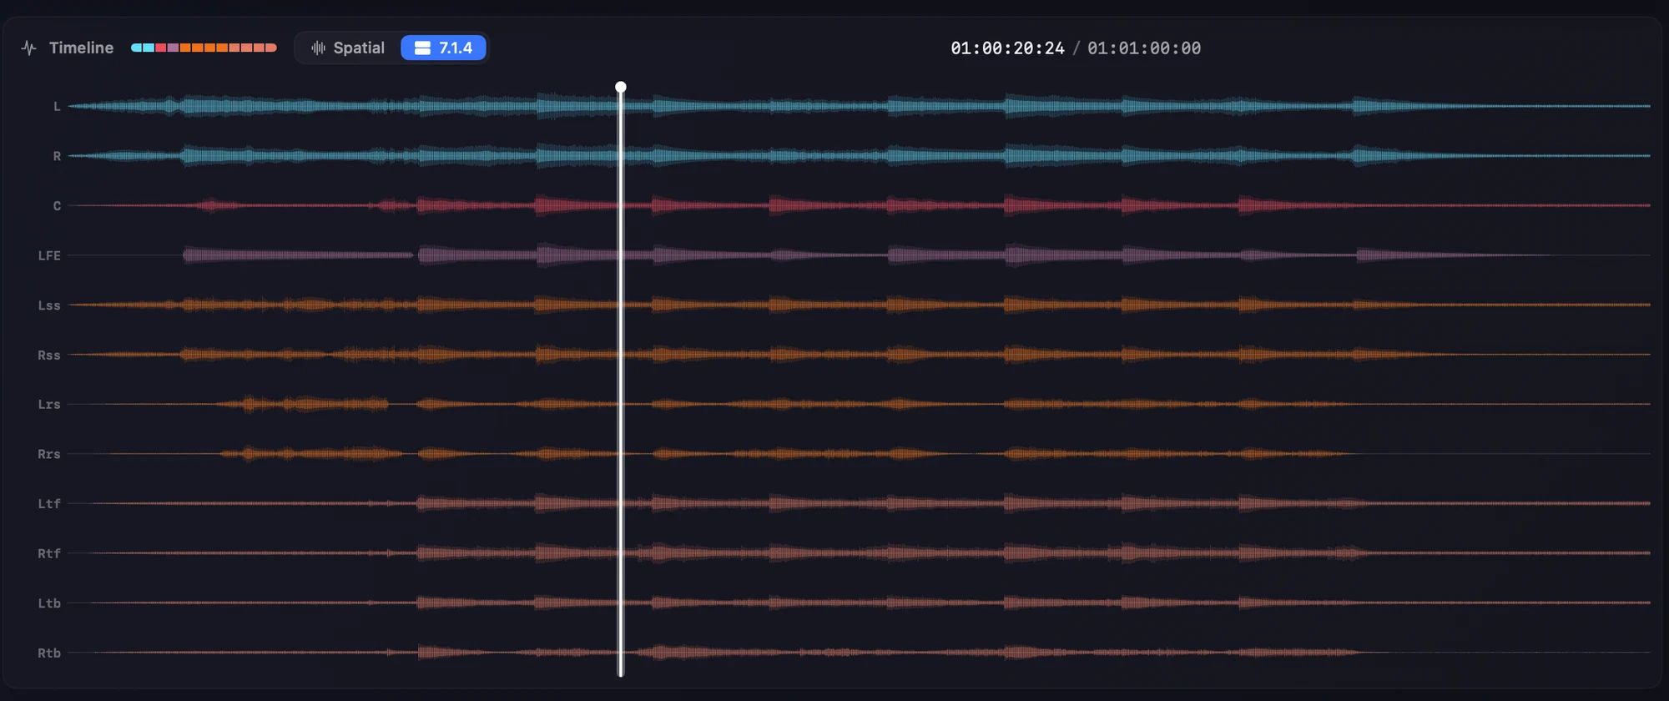
Task: Click the Timeline waveform pulse icon
Action: pos(29,48)
